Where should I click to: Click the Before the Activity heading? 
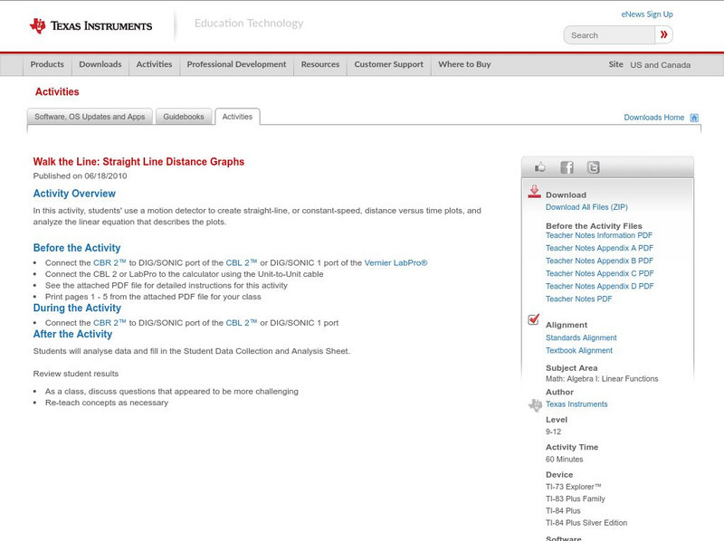click(77, 248)
